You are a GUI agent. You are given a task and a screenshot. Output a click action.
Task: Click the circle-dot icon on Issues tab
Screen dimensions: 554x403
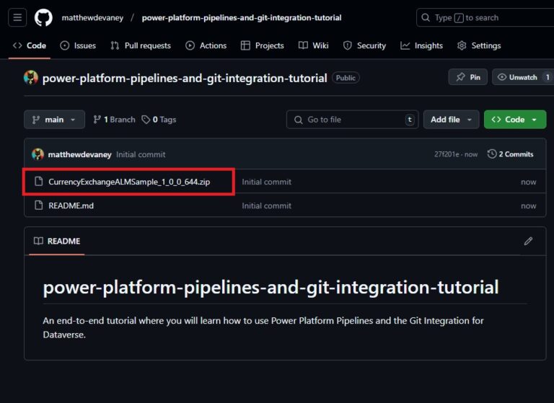[x=65, y=45]
